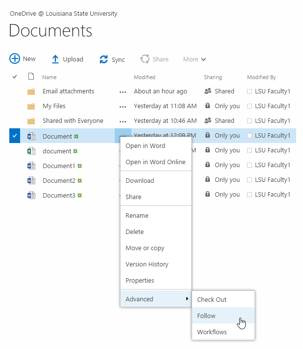The image size is (303, 349).
Task: Click the Word icon beside Document2
Action: point(31,180)
